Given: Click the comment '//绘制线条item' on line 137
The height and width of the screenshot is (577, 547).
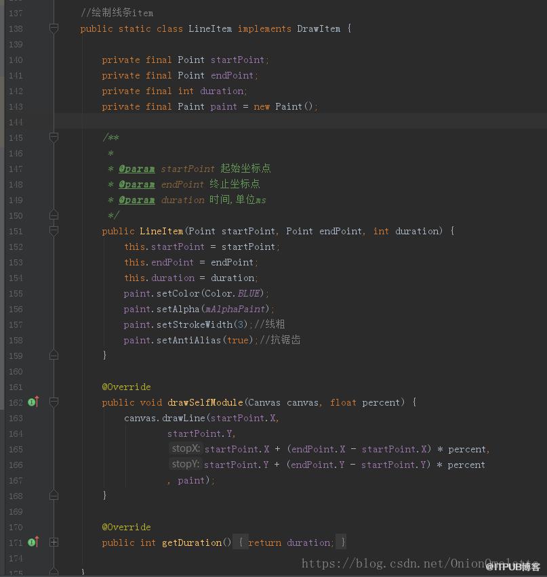Looking at the screenshot, I should (117, 13).
